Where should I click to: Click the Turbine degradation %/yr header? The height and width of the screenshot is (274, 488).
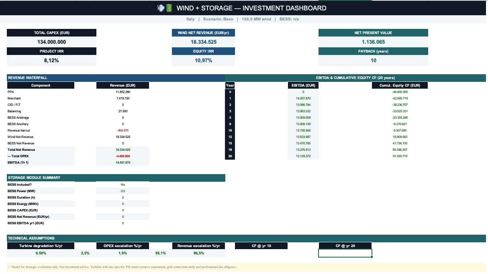click(x=41, y=246)
